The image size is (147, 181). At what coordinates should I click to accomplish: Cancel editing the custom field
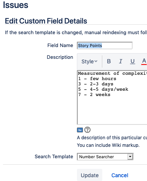pyautogui.click(x=120, y=175)
